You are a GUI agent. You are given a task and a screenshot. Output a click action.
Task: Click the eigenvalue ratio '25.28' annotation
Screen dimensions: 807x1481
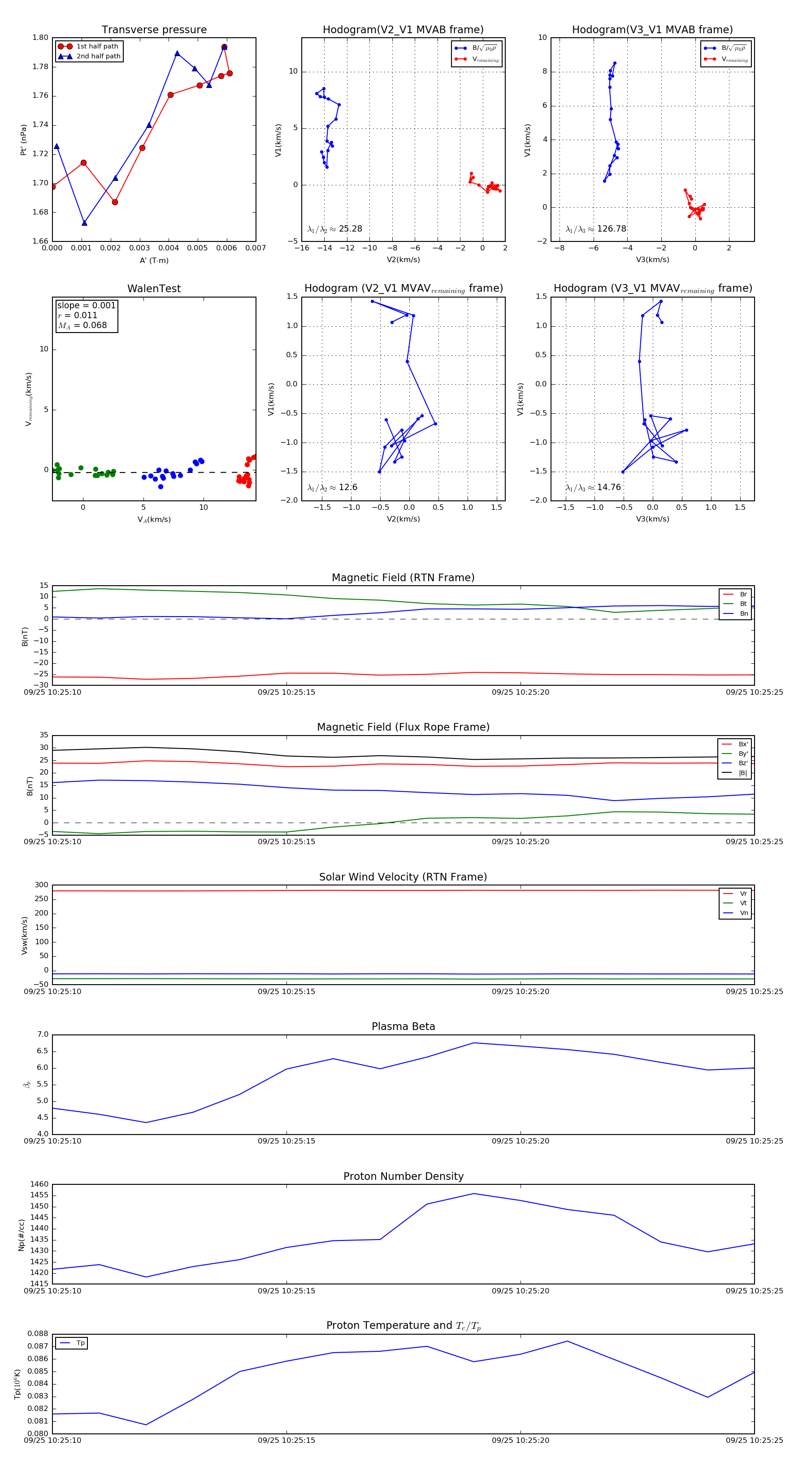(335, 229)
